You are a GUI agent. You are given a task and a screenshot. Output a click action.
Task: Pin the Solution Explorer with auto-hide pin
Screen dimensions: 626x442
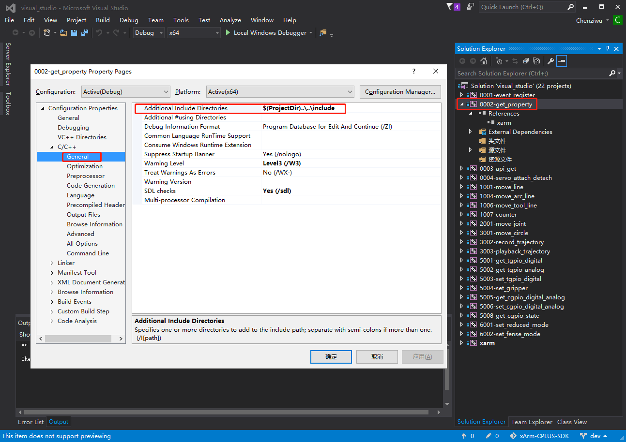(x=608, y=48)
